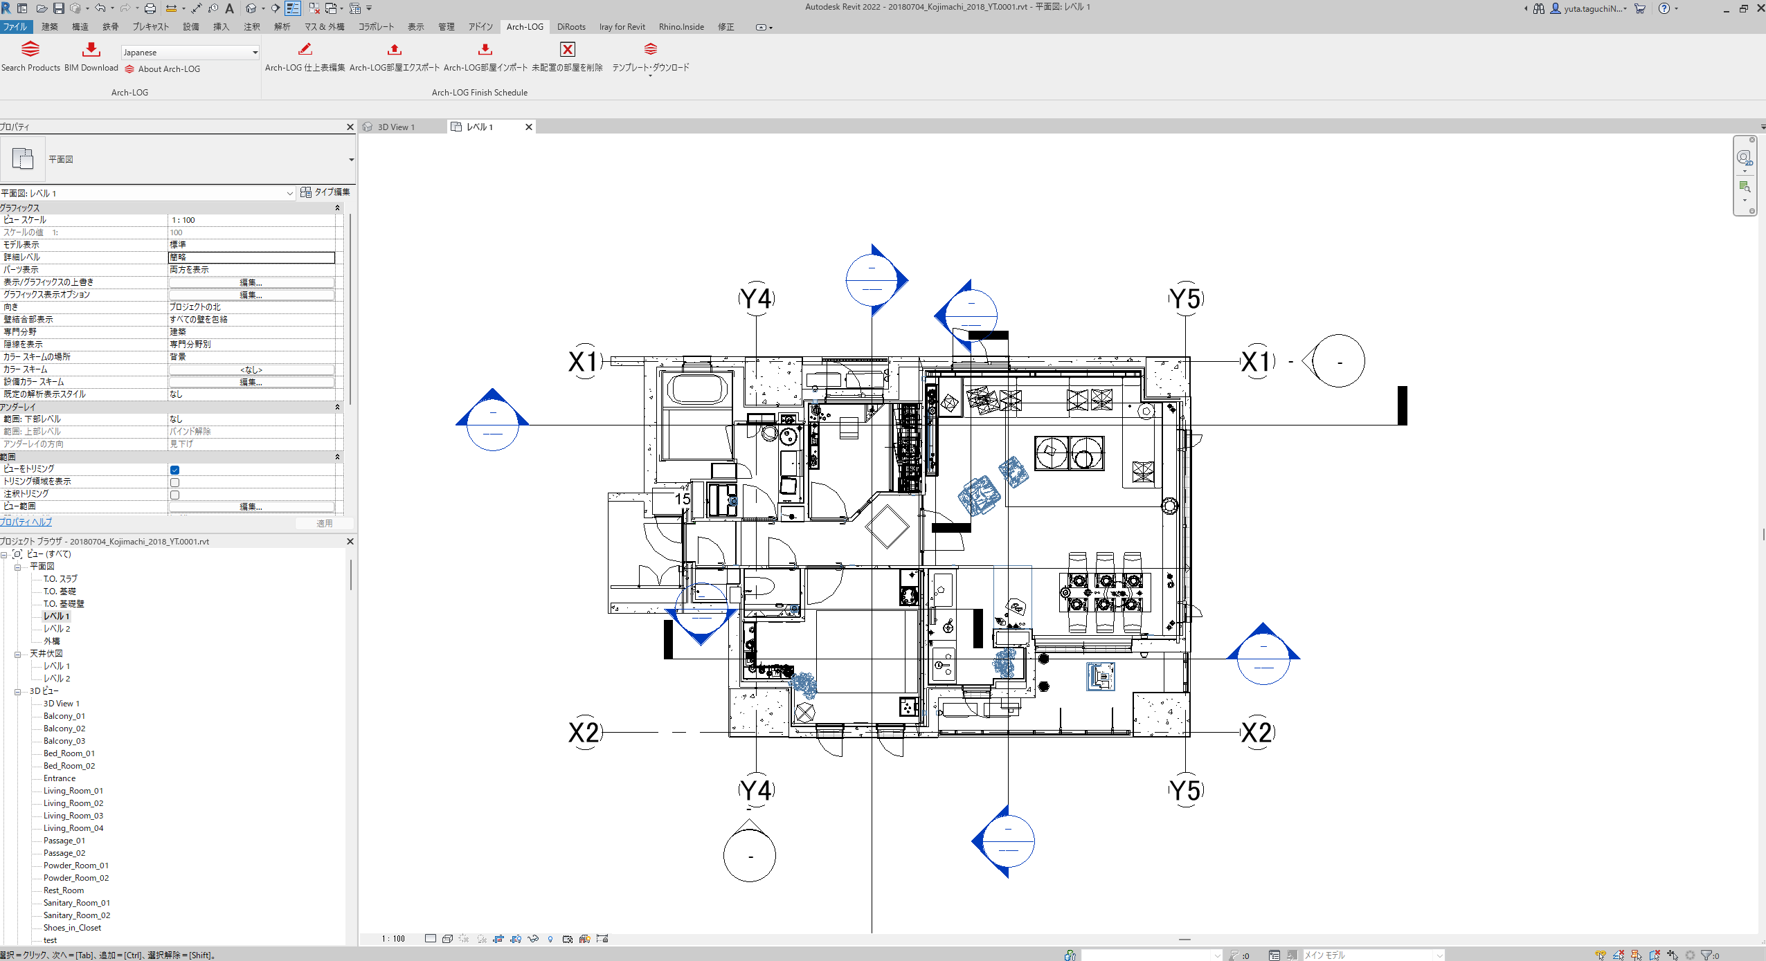
Task: Click the Default 3D View house icon
Action: (251, 8)
